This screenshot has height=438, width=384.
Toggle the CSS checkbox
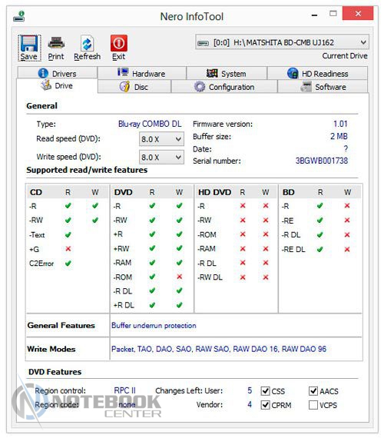pyautogui.click(x=265, y=391)
